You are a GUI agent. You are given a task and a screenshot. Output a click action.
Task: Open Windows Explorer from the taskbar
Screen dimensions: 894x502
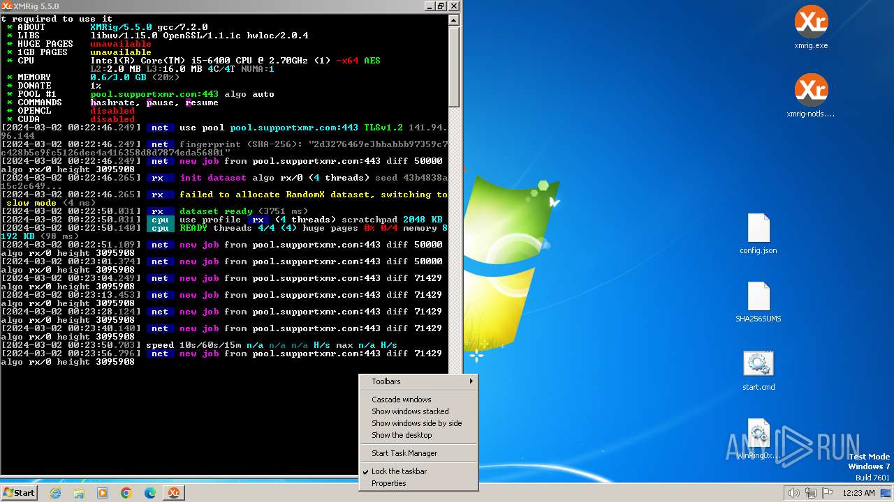click(x=80, y=493)
